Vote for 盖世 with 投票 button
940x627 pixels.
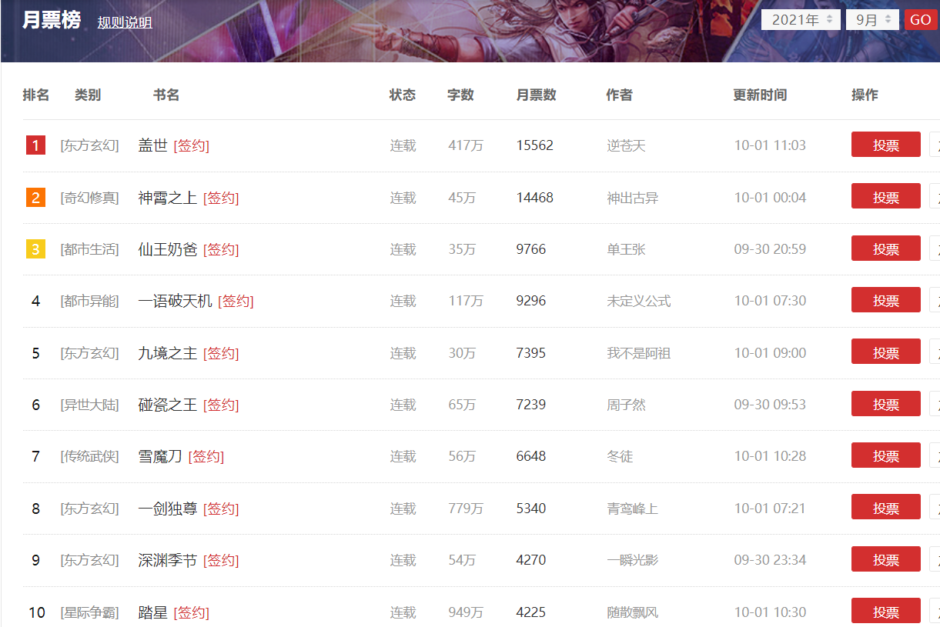(x=885, y=145)
